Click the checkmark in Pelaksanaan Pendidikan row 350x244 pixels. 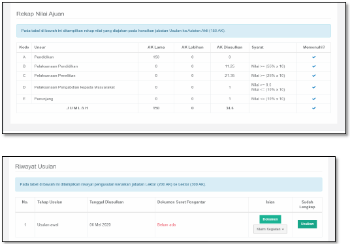click(314, 66)
